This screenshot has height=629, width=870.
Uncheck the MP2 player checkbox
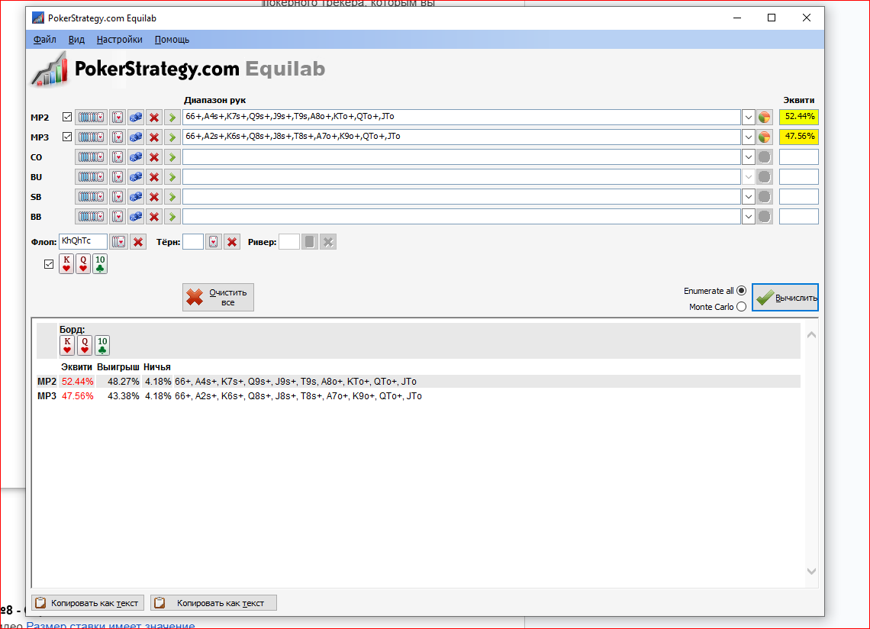[67, 117]
